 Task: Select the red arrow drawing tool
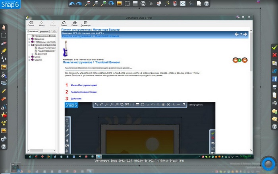[x=4, y=99]
